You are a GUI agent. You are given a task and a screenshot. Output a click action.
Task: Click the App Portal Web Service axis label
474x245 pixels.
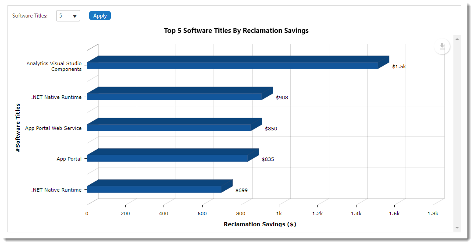pyautogui.click(x=53, y=128)
